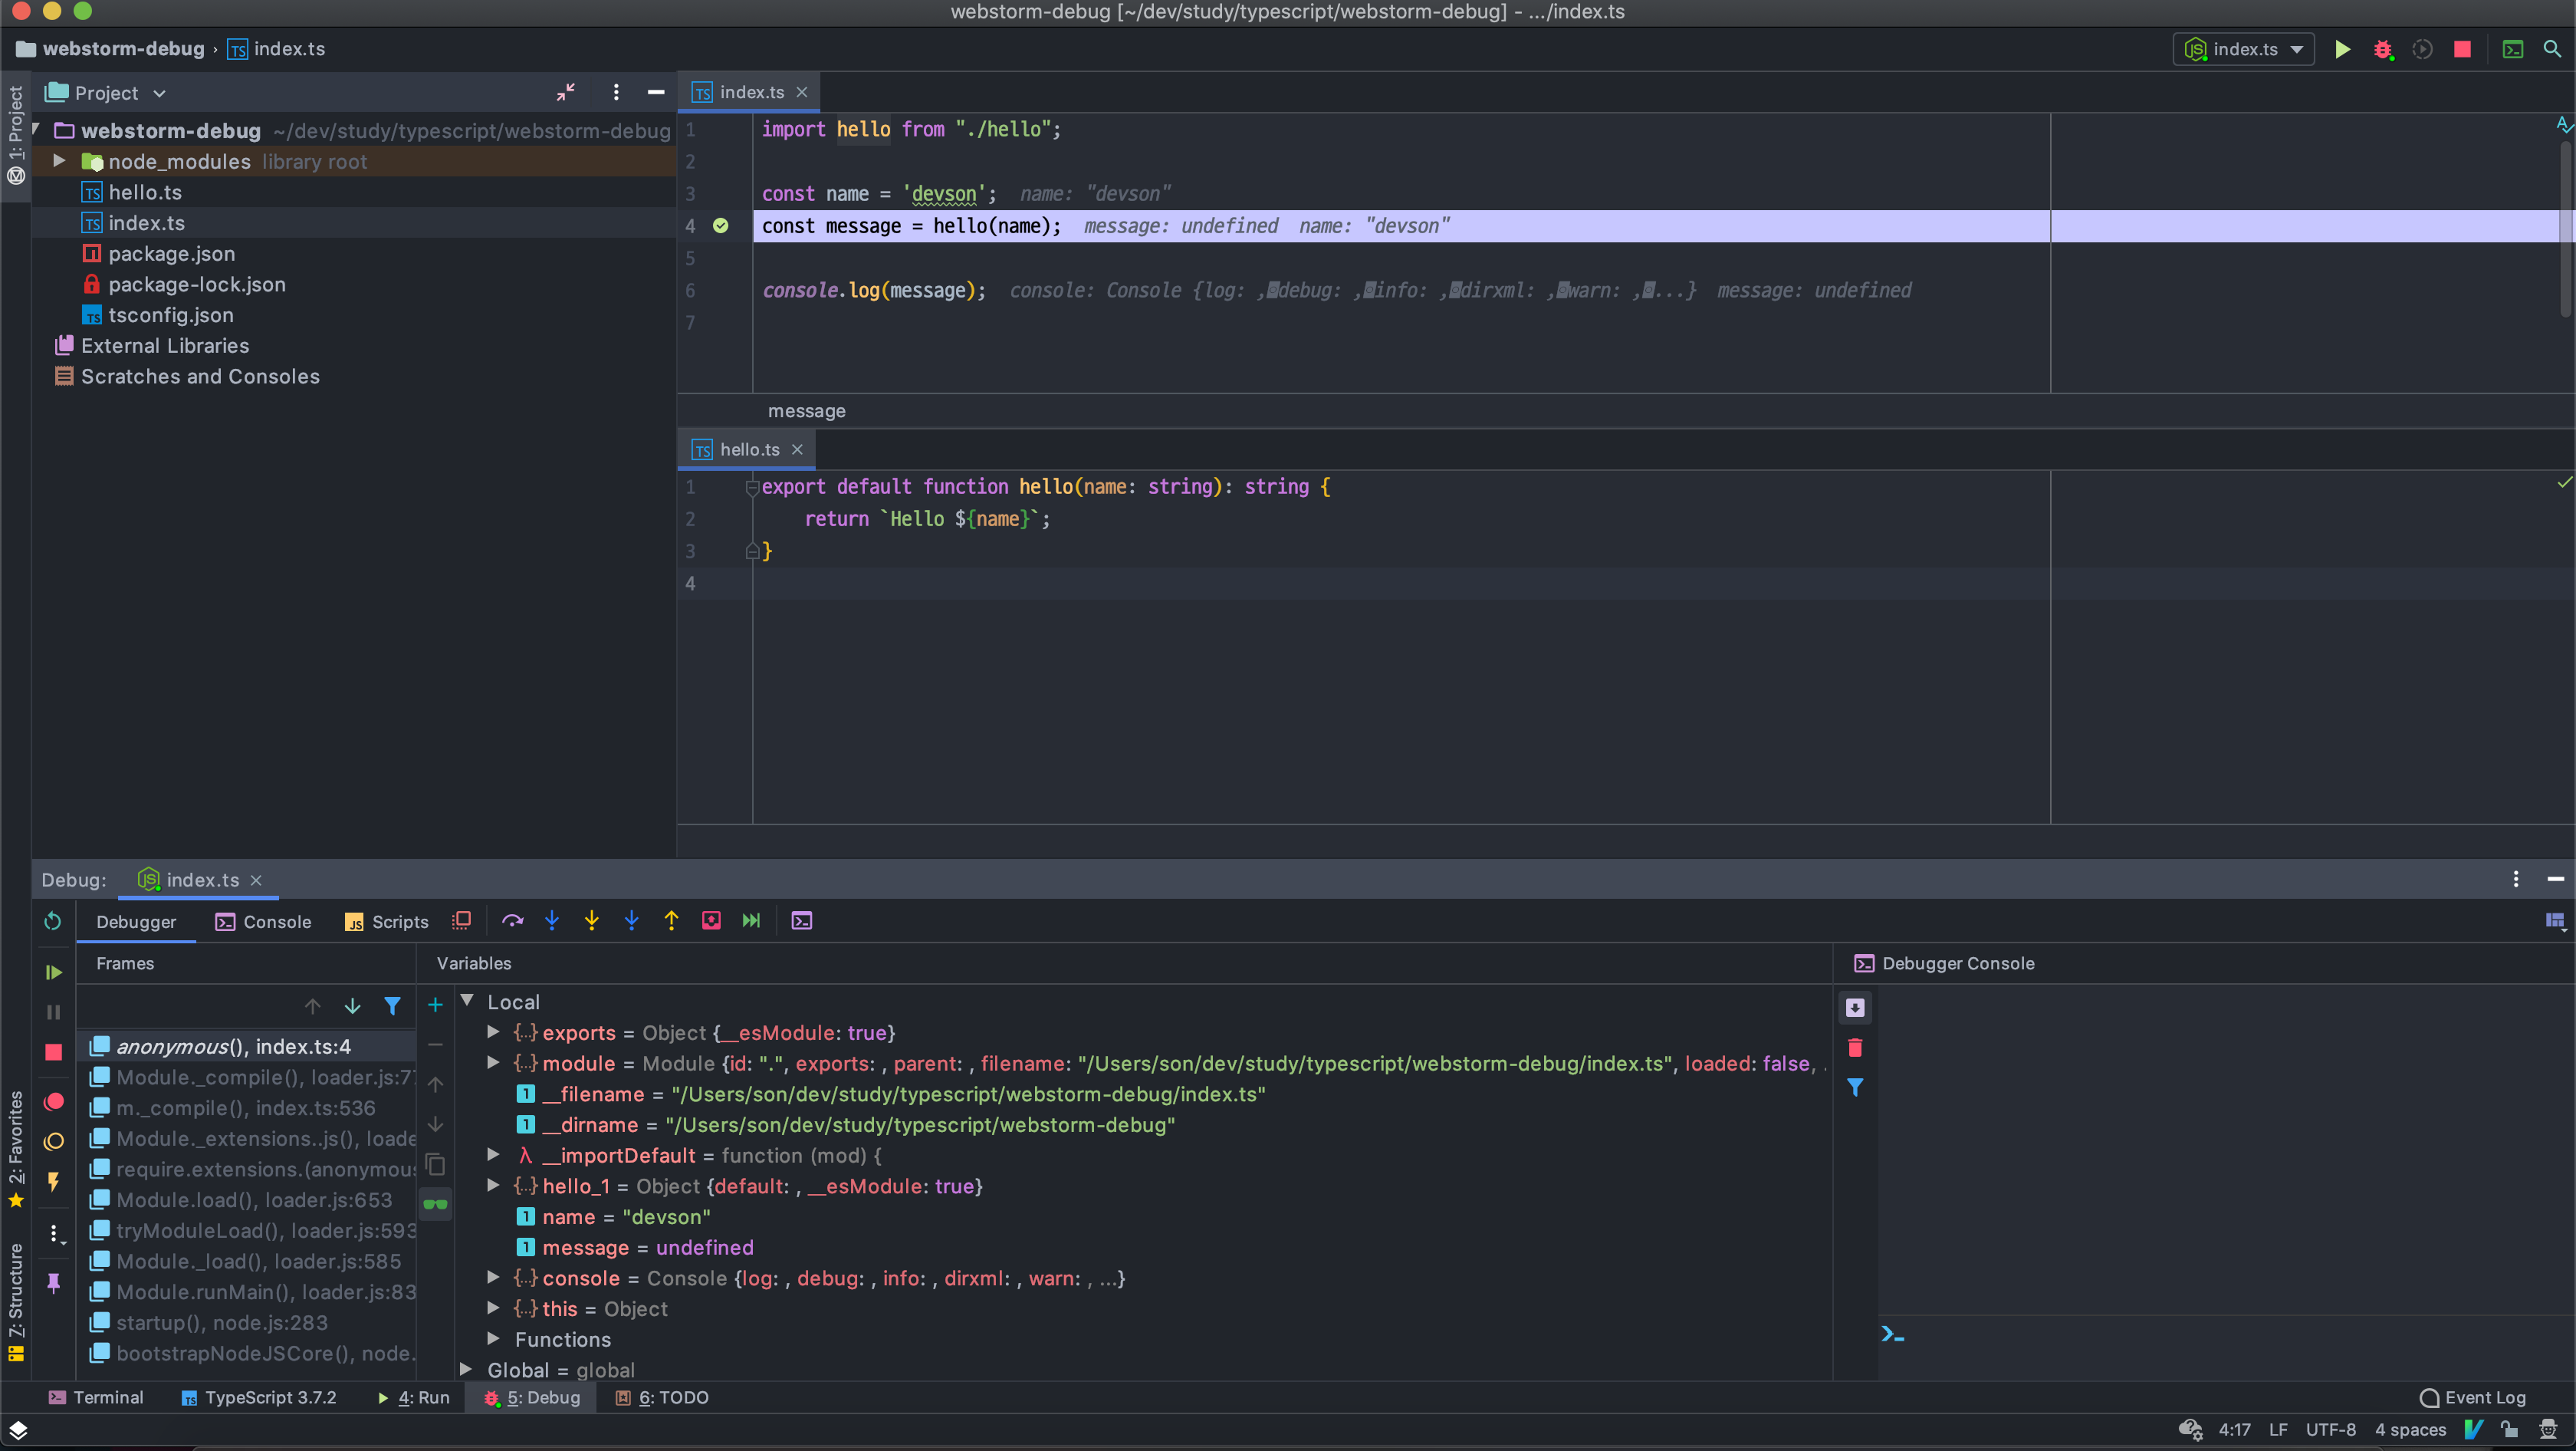The width and height of the screenshot is (2576, 1451).
Task: Open tsconfig.json in project tree
Action: pyautogui.click(x=171, y=315)
